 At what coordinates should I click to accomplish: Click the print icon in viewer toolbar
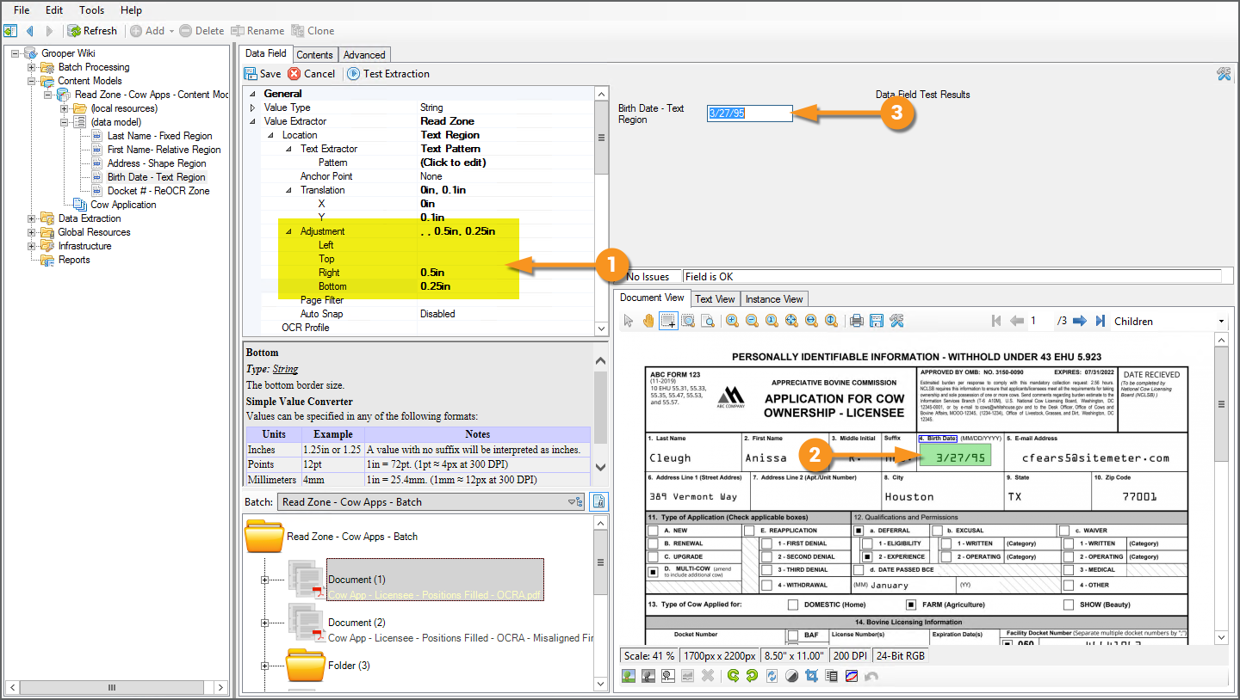pyautogui.click(x=856, y=321)
